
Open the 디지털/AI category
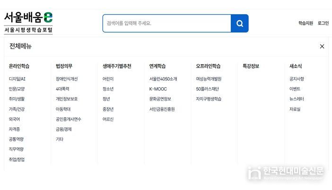click(17, 79)
